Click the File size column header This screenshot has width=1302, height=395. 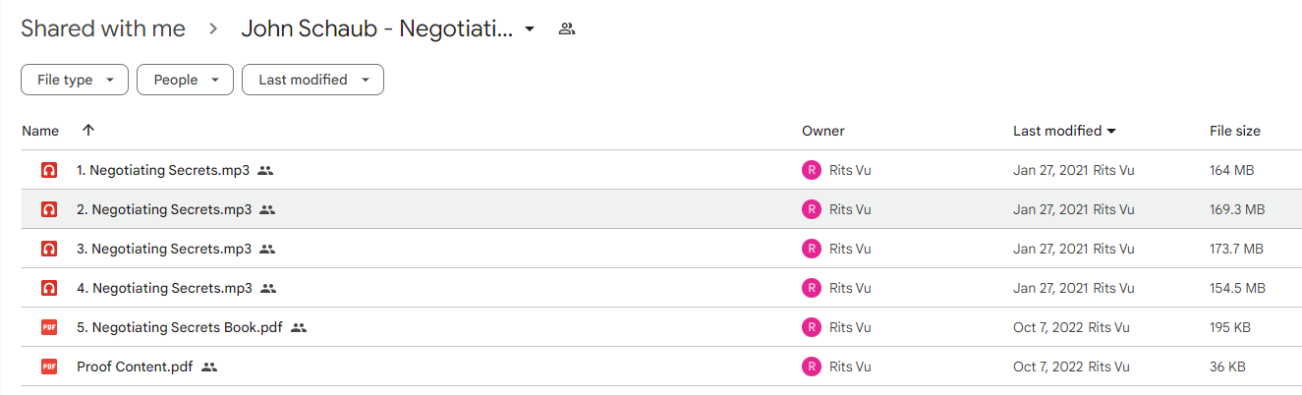(1234, 131)
